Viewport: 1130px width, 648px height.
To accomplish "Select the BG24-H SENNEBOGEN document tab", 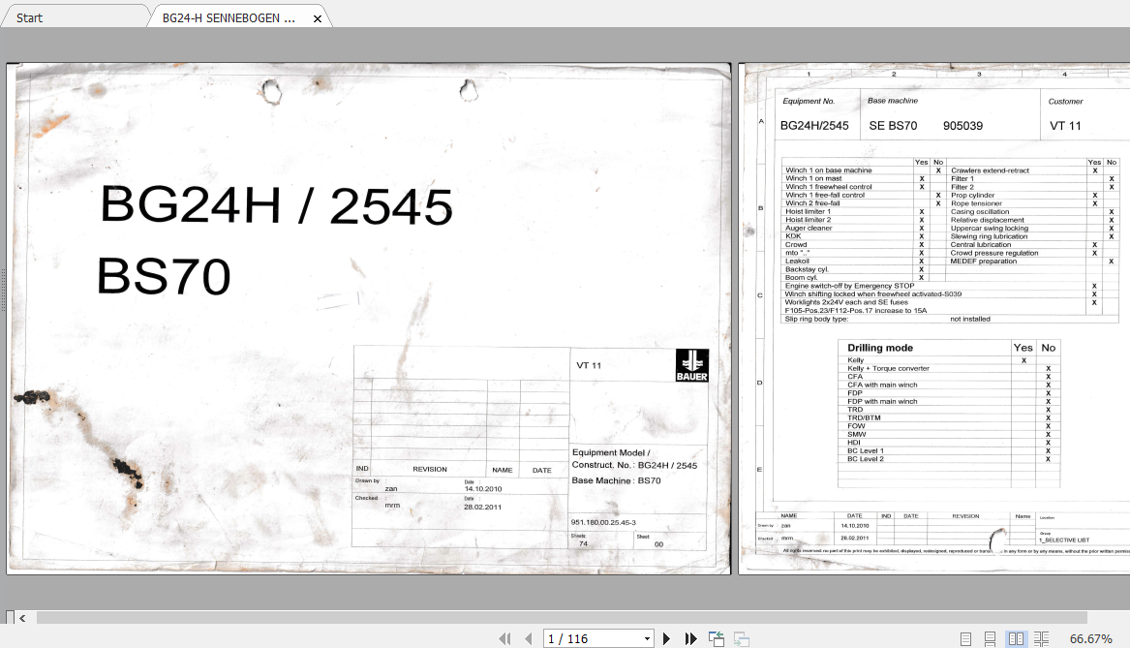I will click(x=228, y=15).
